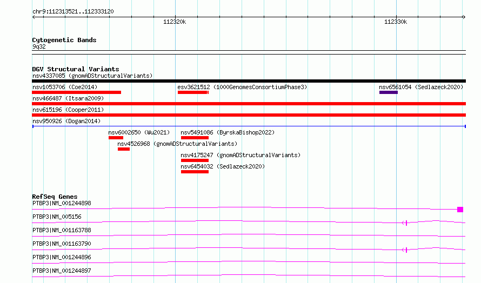Click the 112330k ruler tick label
Image resolution: width=481 pixels, height=283 pixels.
click(396, 22)
